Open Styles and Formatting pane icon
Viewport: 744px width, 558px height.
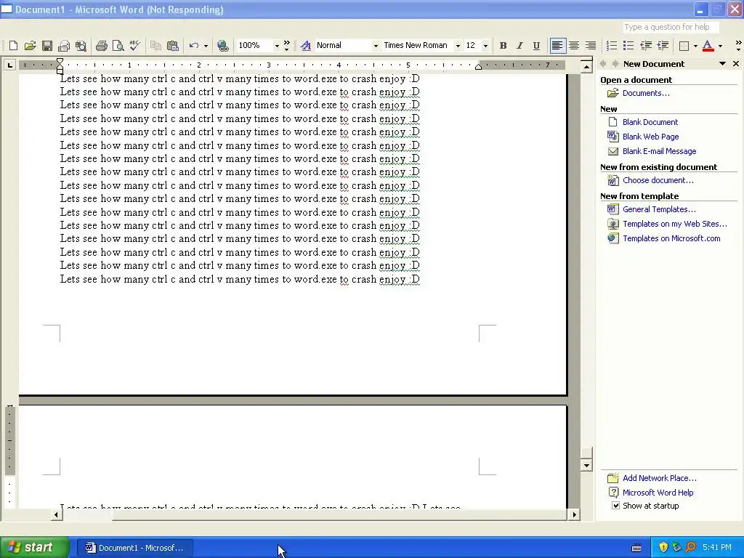[306, 46]
